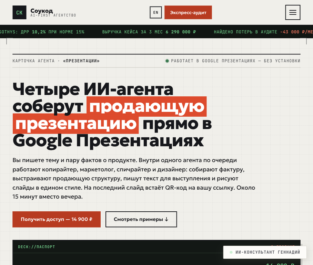This screenshot has height=265, width=313.
Task: Click the «ПРЕЗЕНТАЦИИ» breadcrumb text
Action: [81, 61]
